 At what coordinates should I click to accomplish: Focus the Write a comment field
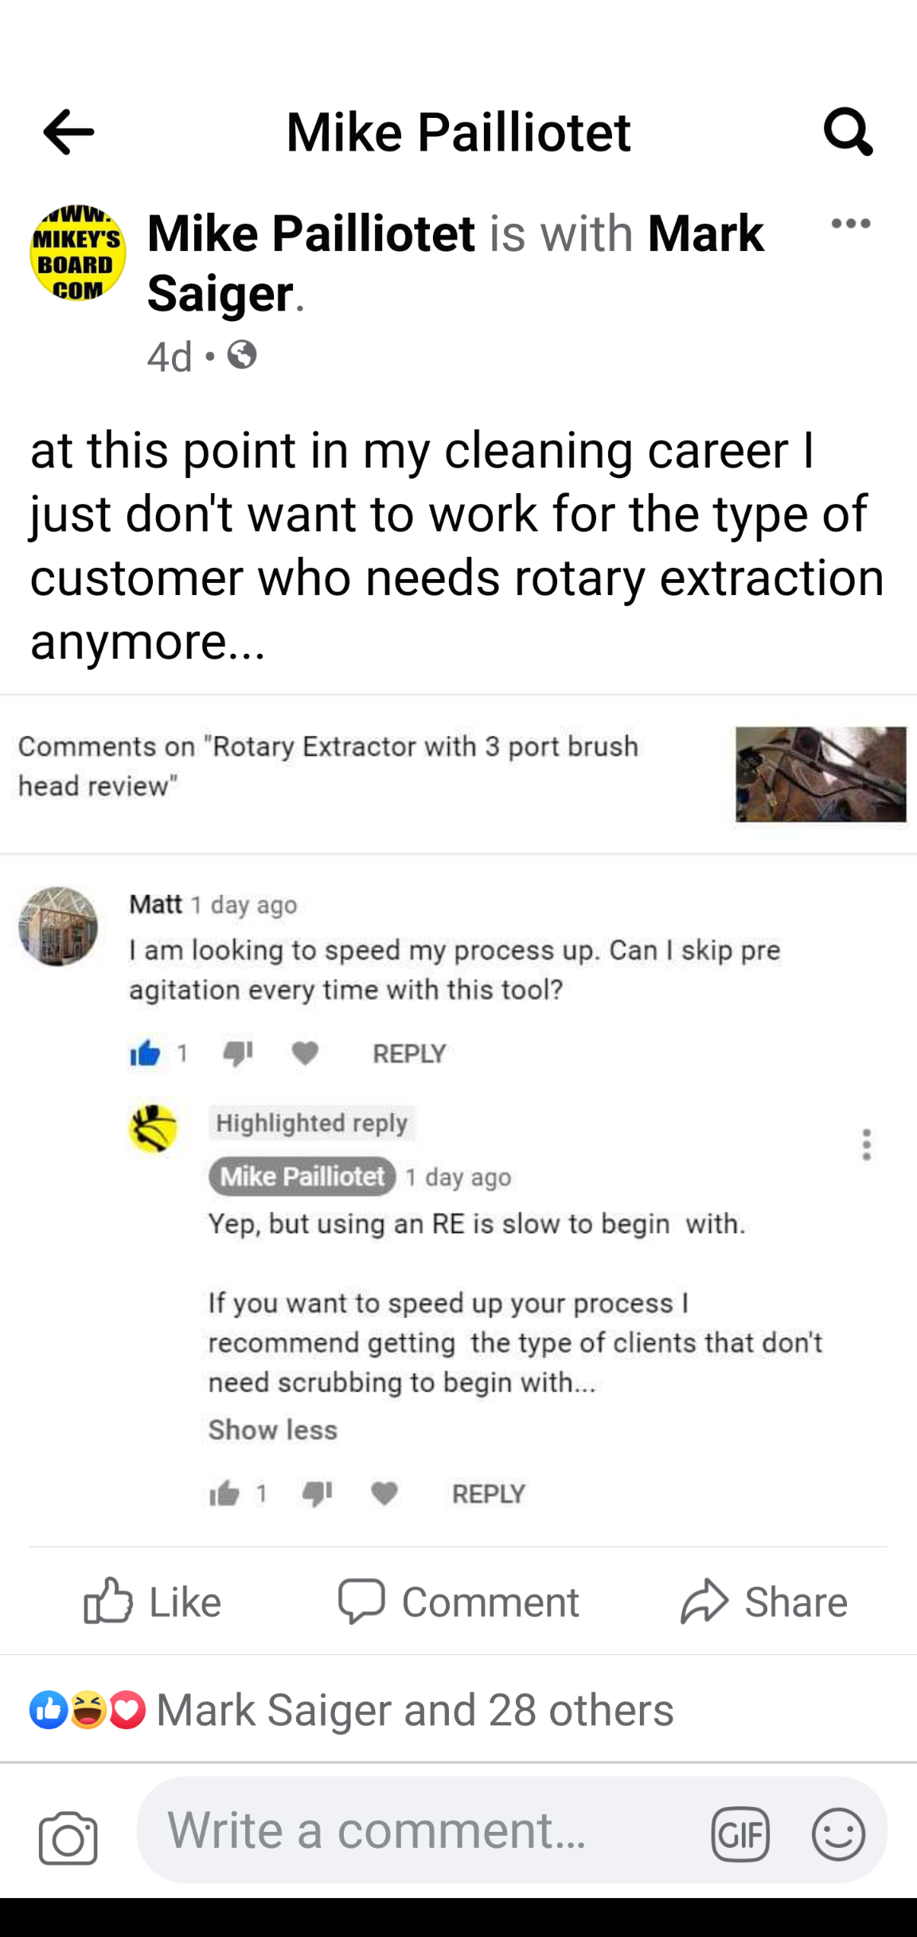[x=422, y=1830]
